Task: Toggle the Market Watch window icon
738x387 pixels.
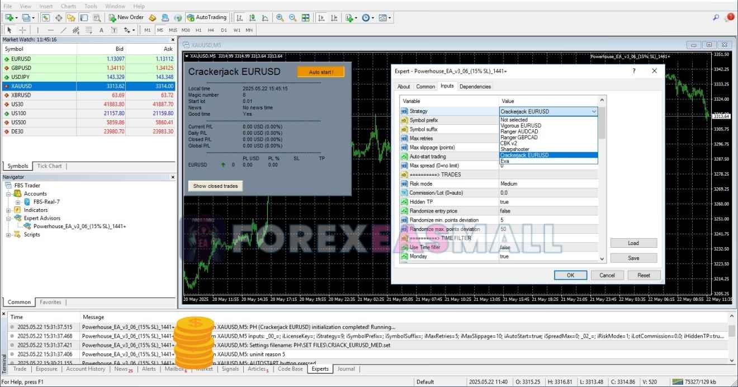Action: (x=46, y=17)
